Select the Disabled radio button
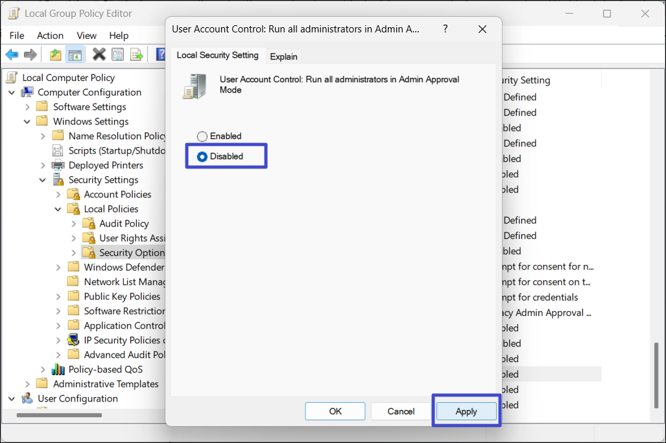The height and width of the screenshot is (443, 666). click(202, 156)
